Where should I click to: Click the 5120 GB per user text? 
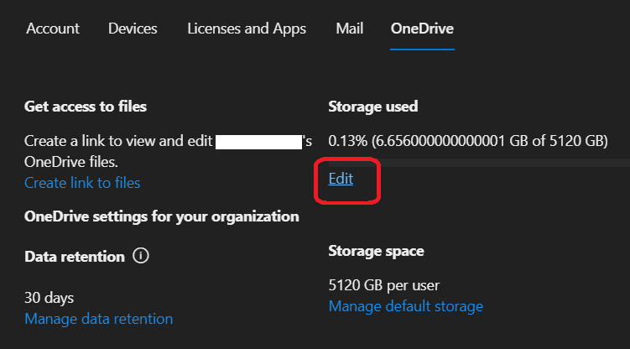(383, 284)
